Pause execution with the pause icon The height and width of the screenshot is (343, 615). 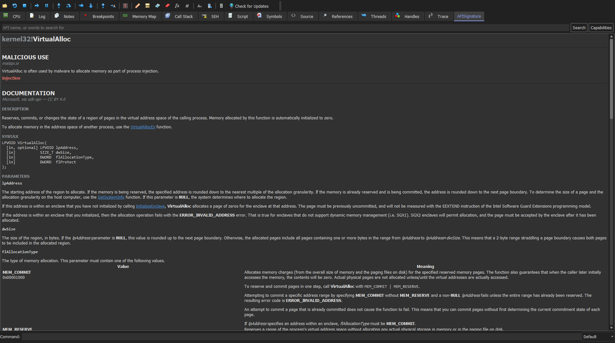point(47,6)
